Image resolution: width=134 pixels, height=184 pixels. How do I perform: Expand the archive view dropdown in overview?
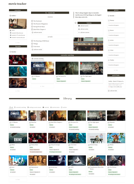13,16
